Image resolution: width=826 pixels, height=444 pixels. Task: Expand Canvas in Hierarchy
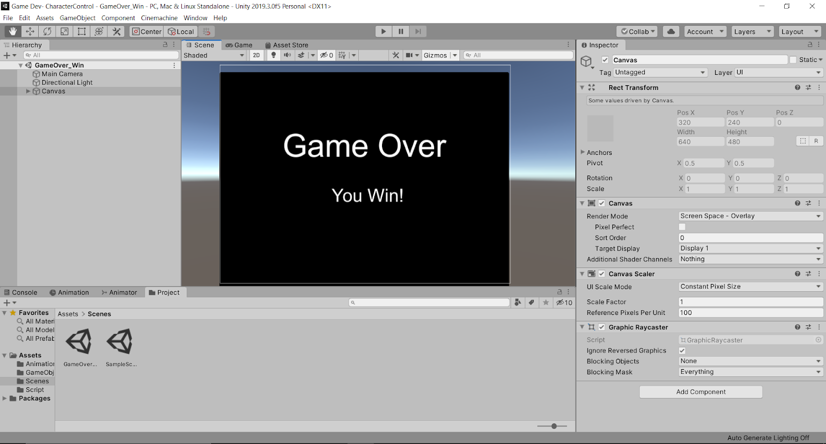(x=28, y=91)
